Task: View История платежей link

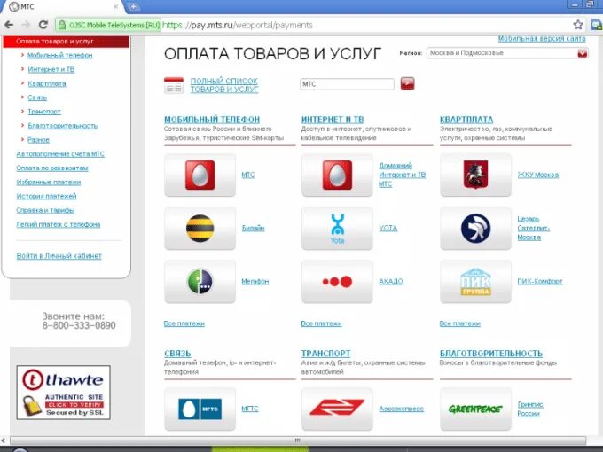Action: pyautogui.click(x=46, y=197)
